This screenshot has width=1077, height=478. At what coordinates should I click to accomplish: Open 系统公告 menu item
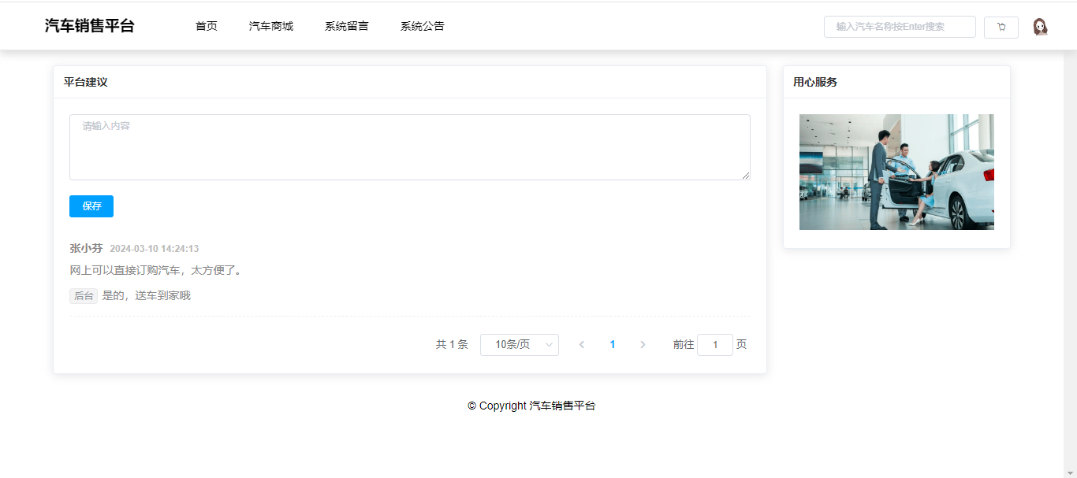[x=423, y=26]
